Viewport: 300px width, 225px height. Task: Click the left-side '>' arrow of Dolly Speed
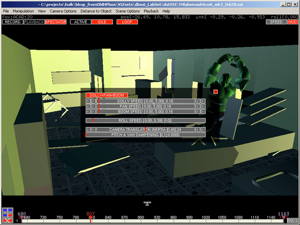pos(93,101)
